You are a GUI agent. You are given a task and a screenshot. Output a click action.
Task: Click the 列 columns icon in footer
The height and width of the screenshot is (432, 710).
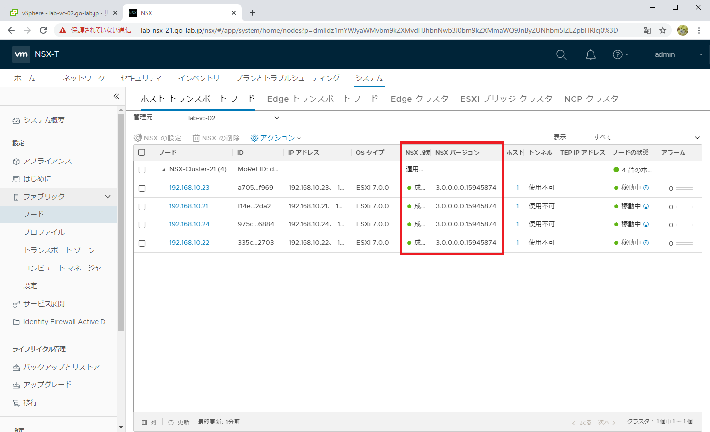point(145,422)
